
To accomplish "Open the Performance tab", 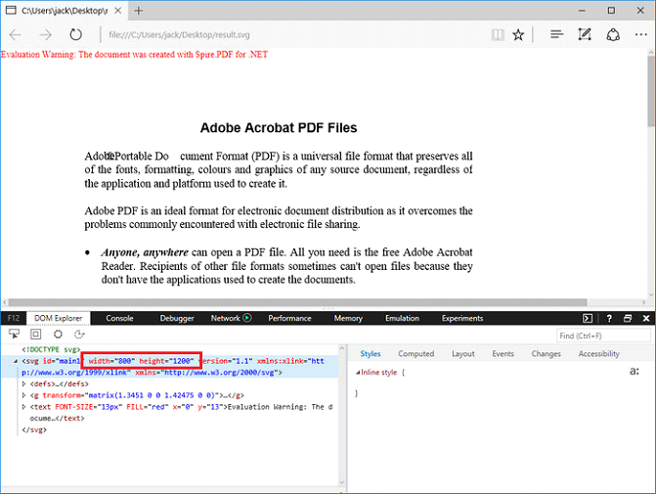I will [289, 318].
